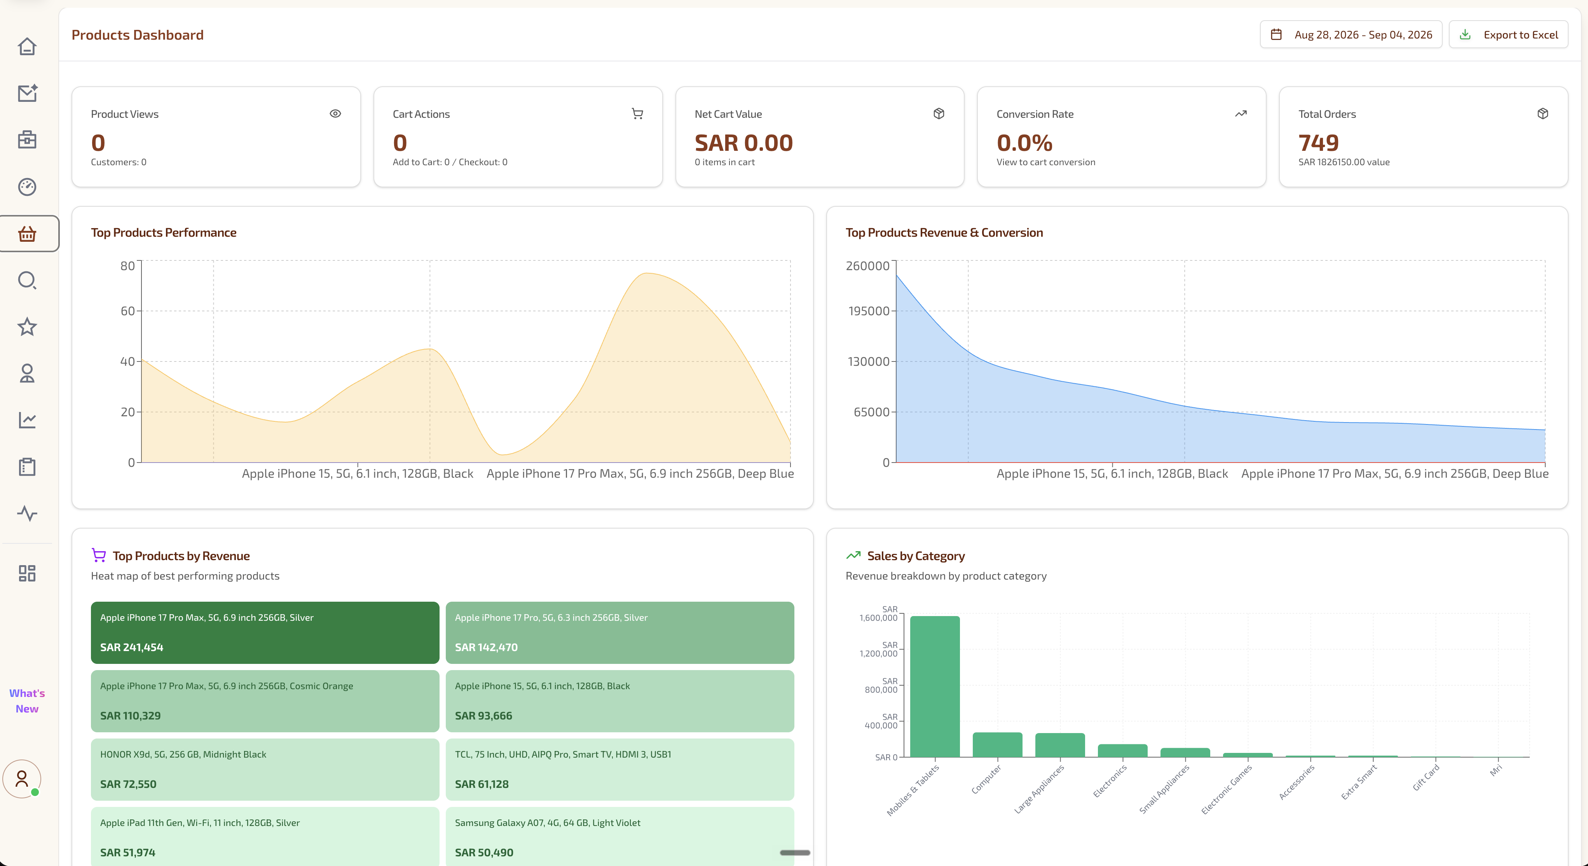Click the green trend icon beside Sales by Category
Image resolution: width=1588 pixels, height=866 pixels.
[x=853, y=555]
